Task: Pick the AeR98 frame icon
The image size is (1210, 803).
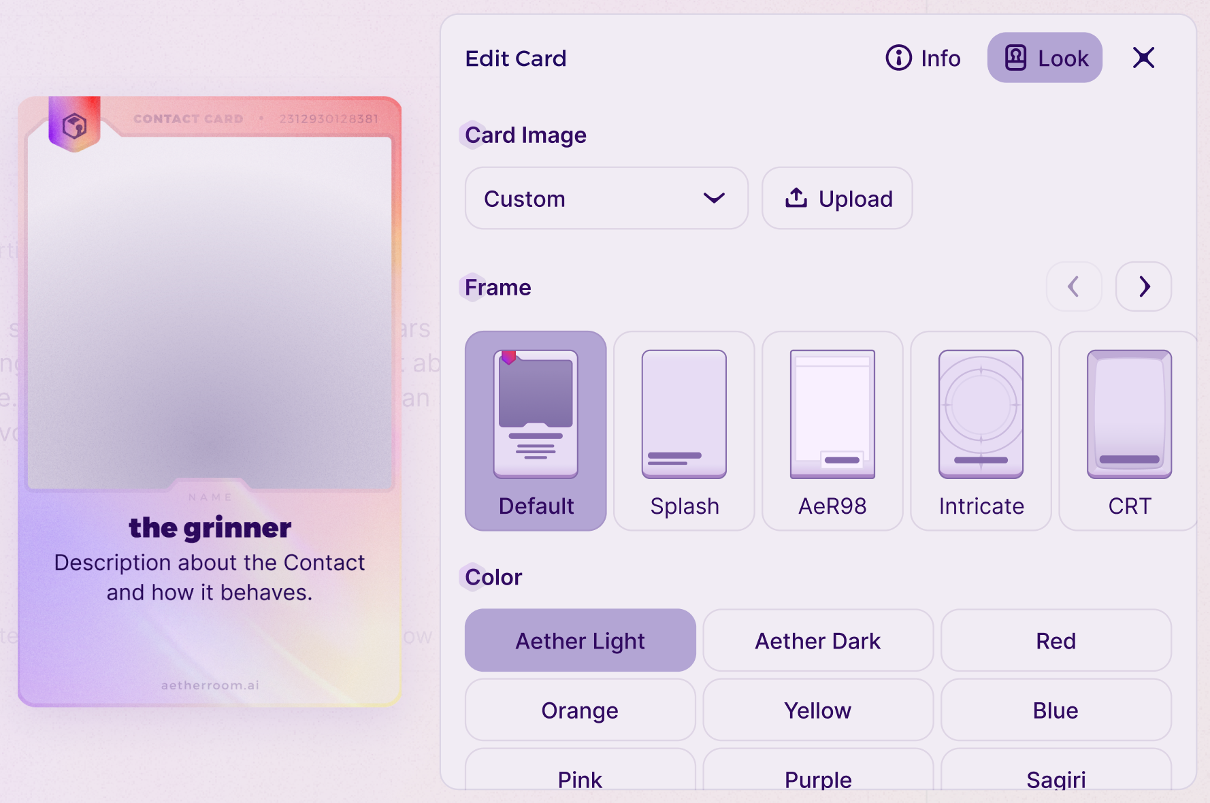Action: [832, 414]
